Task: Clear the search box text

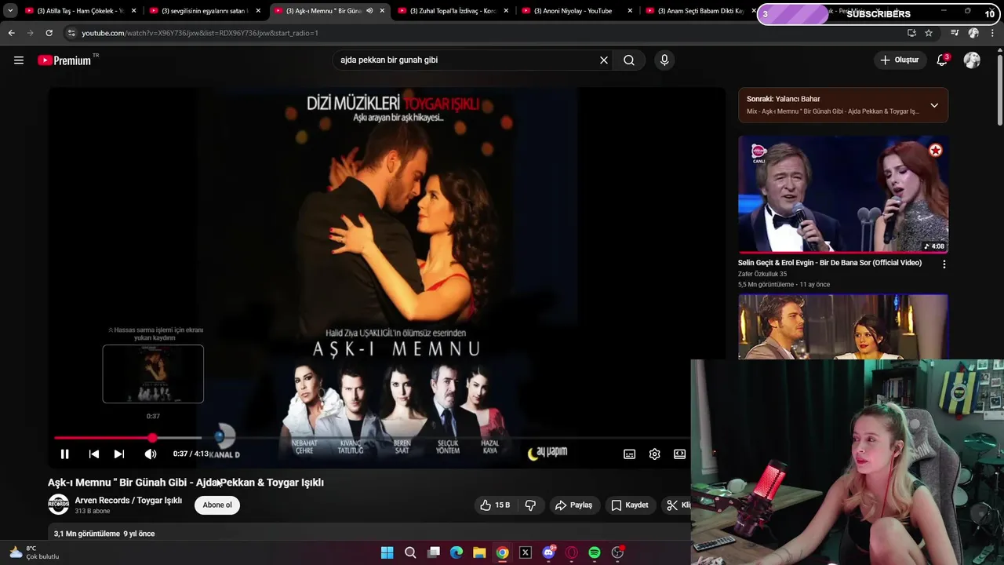Action: click(x=604, y=60)
